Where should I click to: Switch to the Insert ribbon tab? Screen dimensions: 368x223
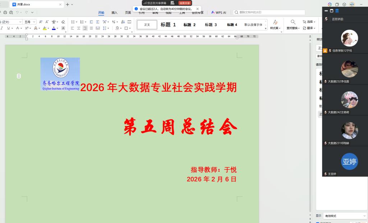click(x=114, y=13)
